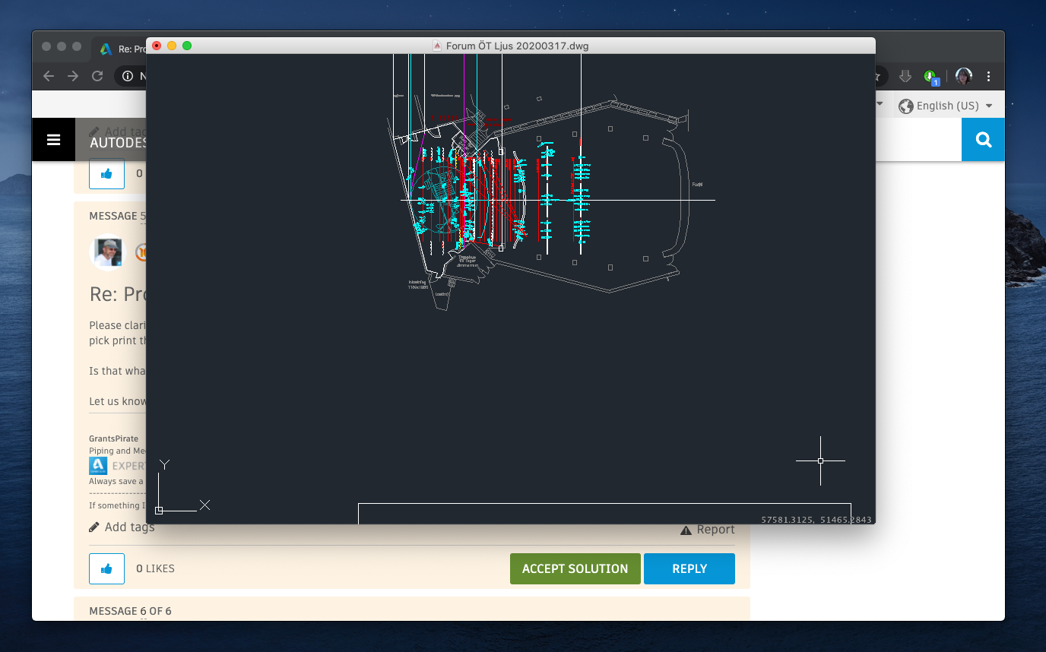This screenshot has width=1046, height=652.
Task: Click the forward arrow in the browser toolbar
Action: (73, 76)
